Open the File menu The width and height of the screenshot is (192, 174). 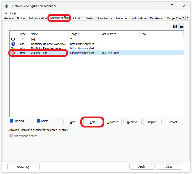coord(6,13)
